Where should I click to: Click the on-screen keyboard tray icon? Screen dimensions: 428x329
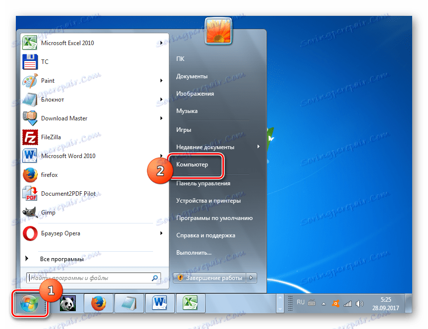point(312,303)
